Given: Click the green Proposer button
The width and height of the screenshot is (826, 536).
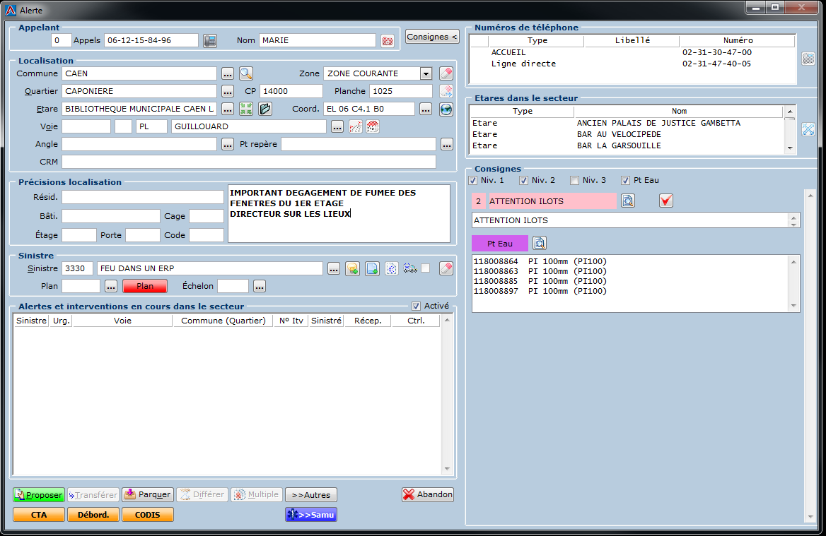Looking at the screenshot, I should click(x=39, y=495).
